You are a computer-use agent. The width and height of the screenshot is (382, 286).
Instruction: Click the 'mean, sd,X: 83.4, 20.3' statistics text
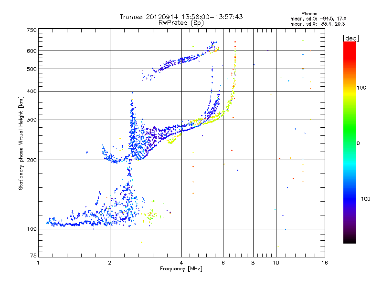coord(318,24)
